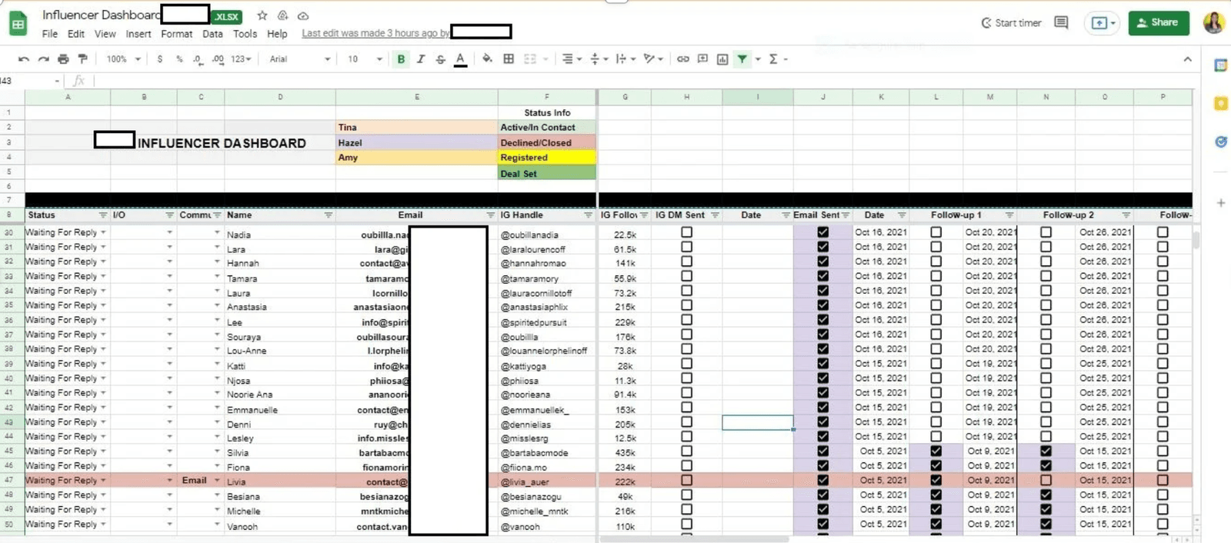The height and width of the screenshot is (543, 1231).
Task: Toggle bold formatting
Action: tap(401, 59)
